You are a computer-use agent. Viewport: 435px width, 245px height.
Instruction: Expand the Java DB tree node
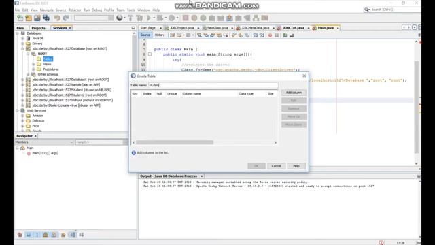[x=22, y=38]
